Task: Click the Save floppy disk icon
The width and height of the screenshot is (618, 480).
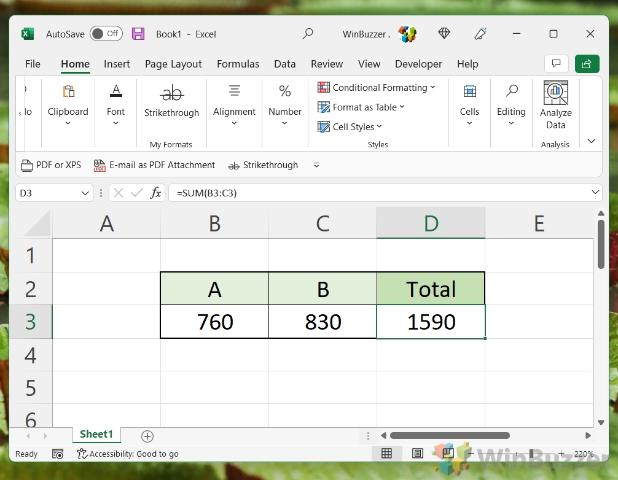Action: coord(138,34)
